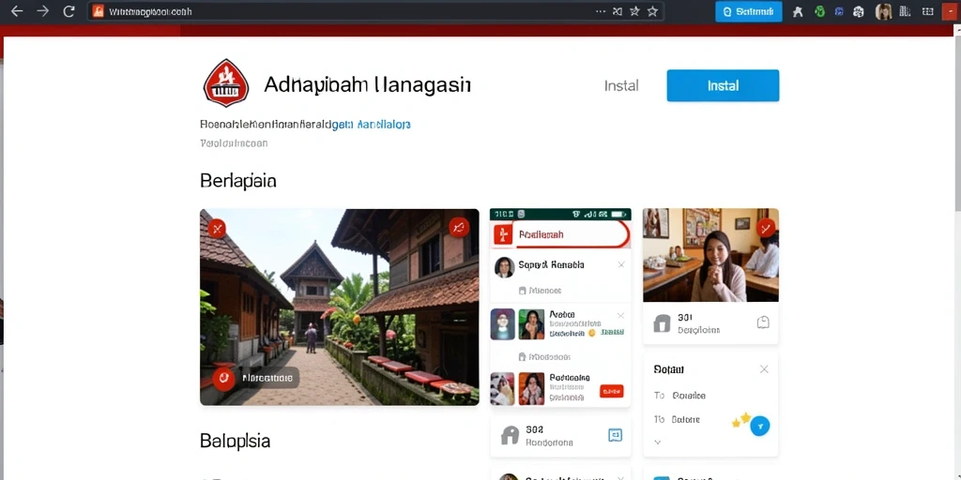Screen dimensions: 961x480
Task: Select the To Goatice row
Action: click(x=679, y=396)
